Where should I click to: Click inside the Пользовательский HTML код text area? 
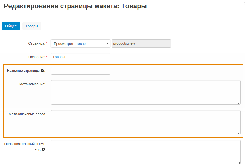point(145,152)
